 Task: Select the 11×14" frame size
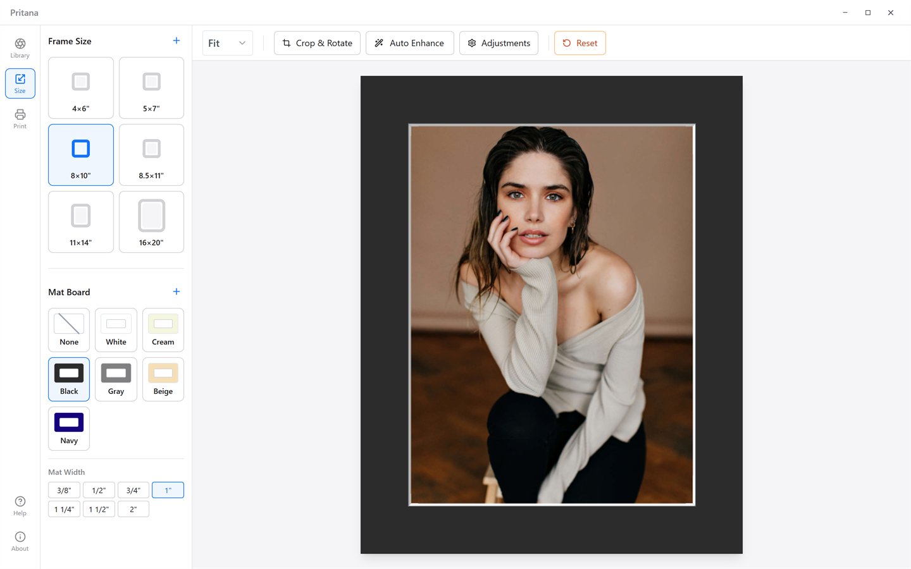pos(81,222)
